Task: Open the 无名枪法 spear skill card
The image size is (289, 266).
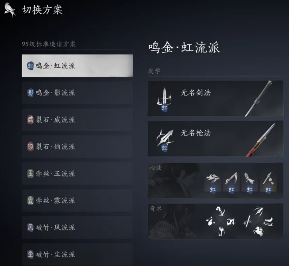Action: click(x=216, y=139)
